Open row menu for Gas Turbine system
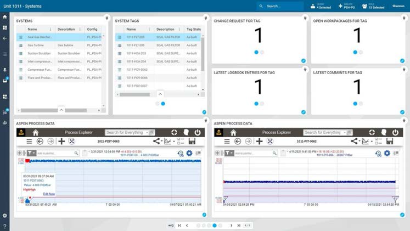Screen dimensions: 410x231 point(21,45)
